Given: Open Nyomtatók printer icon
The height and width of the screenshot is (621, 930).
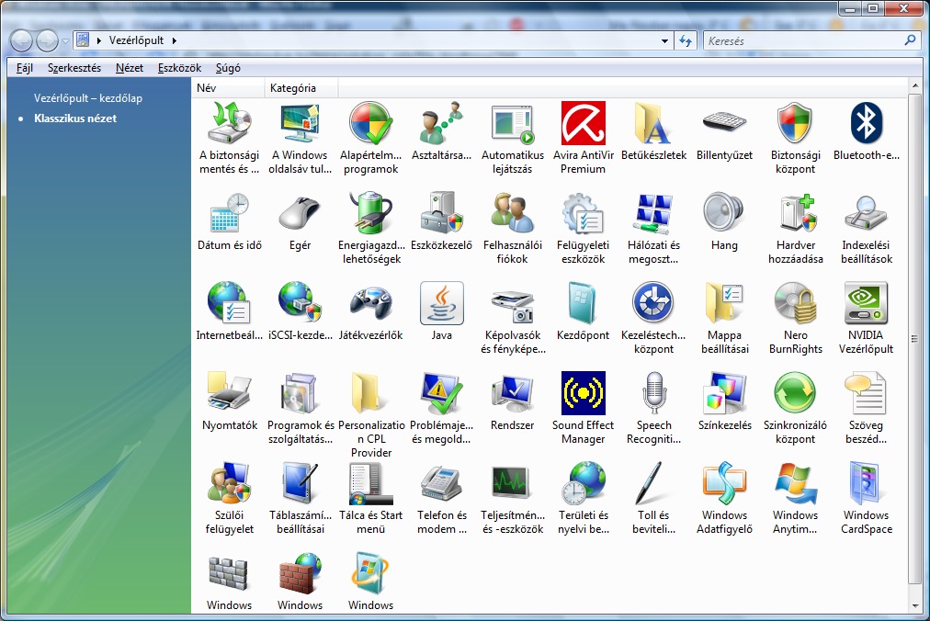Looking at the screenshot, I should [230, 391].
